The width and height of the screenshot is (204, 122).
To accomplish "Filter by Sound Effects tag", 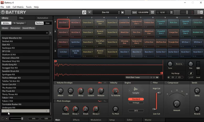I will point(28,28).
